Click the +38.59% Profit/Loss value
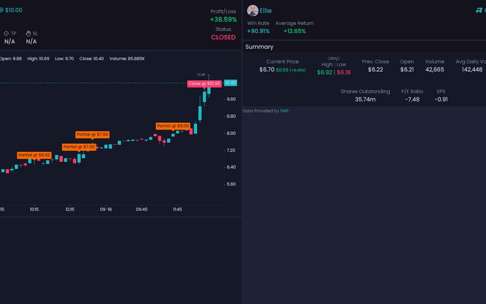This screenshot has height=304, width=486. pos(224,19)
